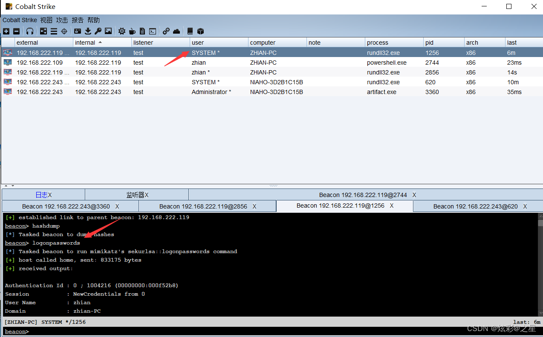
Task: Click the console vertical scrollbar
Action: pos(540,264)
